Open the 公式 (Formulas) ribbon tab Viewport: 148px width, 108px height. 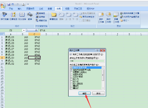pos(41,9)
